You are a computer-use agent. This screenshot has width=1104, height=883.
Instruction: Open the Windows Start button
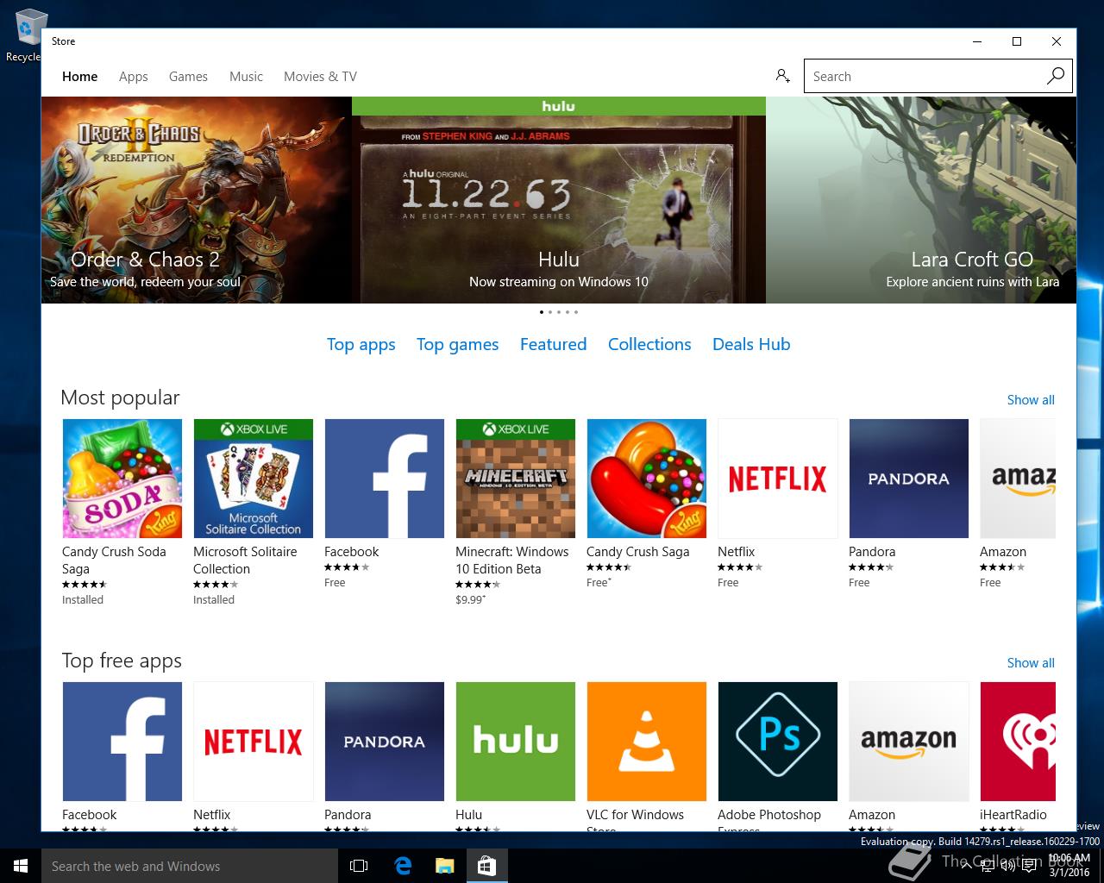tap(21, 866)
